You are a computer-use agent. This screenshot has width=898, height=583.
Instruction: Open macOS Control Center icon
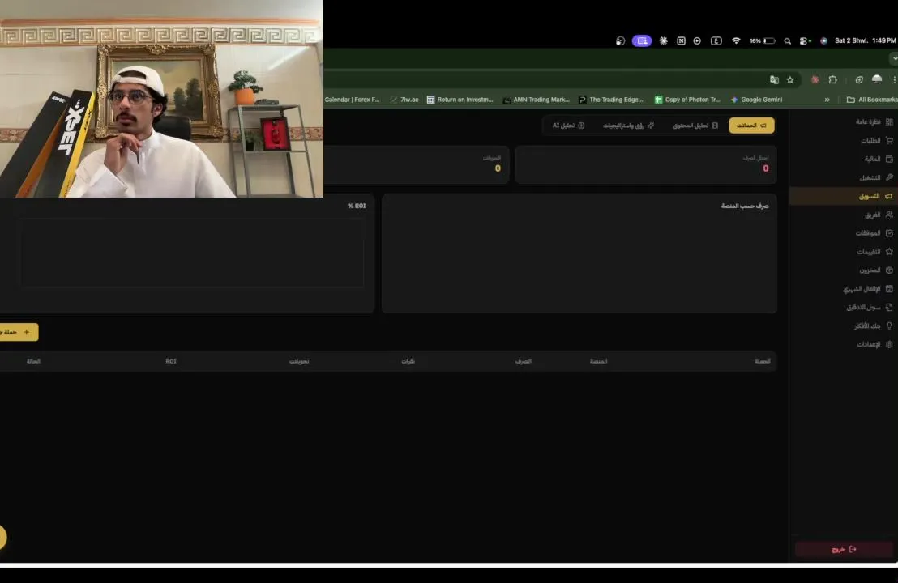pyautogui.click(x=805, y=40)
